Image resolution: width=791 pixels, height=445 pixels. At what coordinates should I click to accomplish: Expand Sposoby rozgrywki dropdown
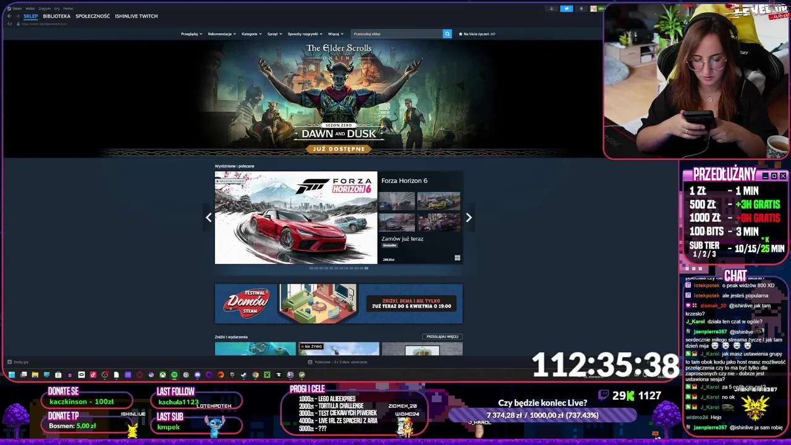(305, 34)
